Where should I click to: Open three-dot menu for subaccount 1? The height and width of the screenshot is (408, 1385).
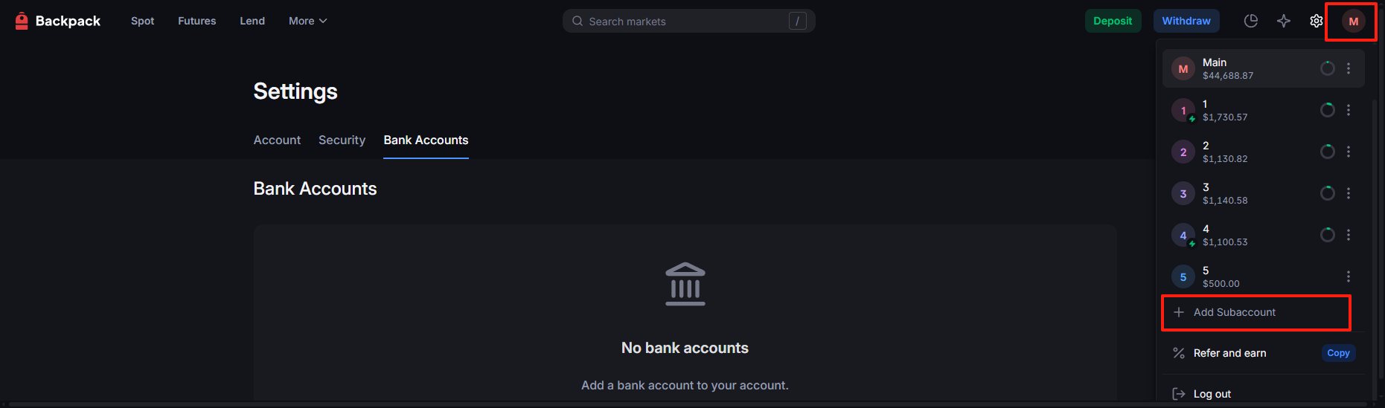coord(1349,110)
